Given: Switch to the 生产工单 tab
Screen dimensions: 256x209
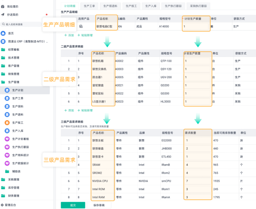Looking at the screenshot, I should [x=89, y=6].
